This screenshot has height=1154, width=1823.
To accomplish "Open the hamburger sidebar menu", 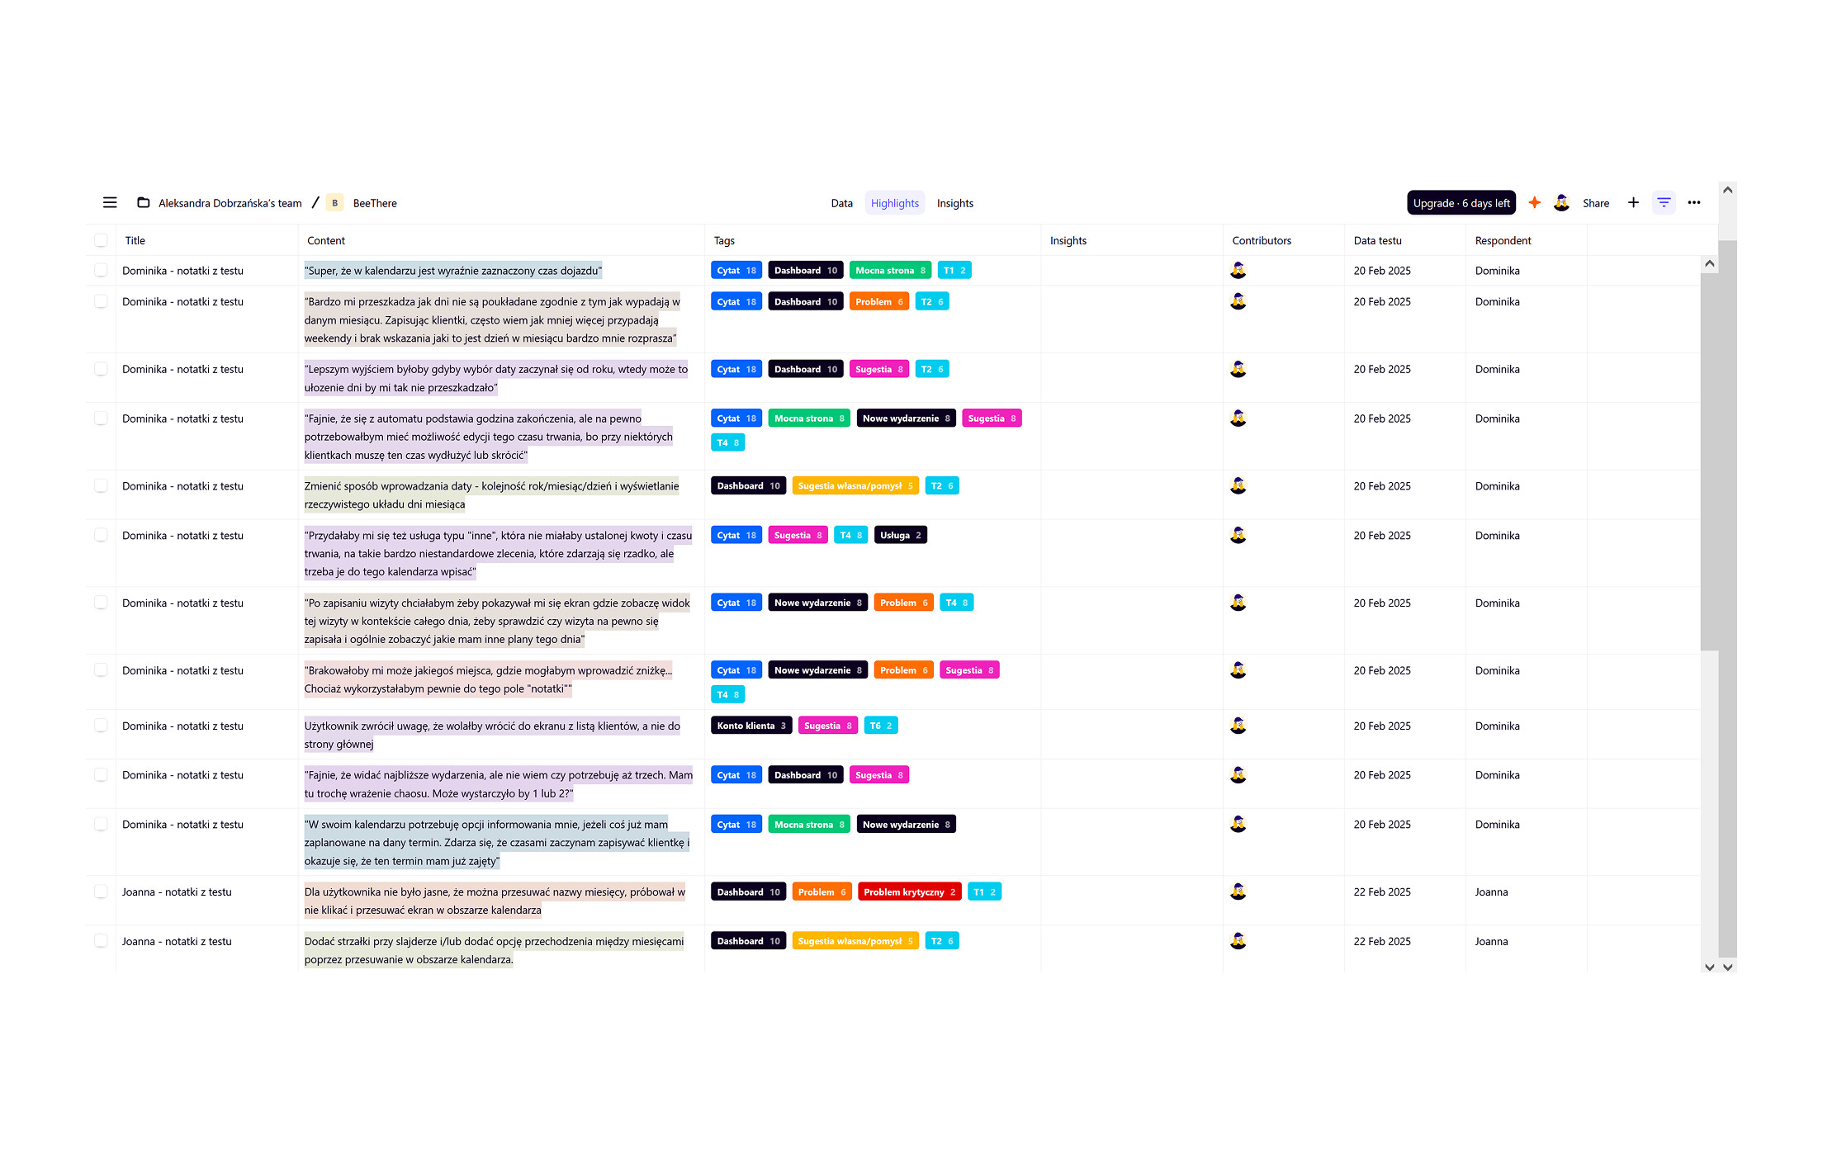I will [110, 203].
